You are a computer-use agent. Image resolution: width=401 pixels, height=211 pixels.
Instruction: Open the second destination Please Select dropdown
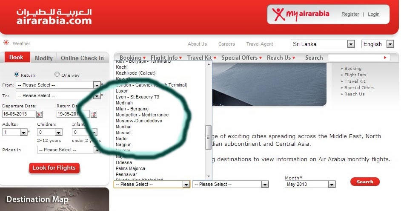tap(230, 184)
